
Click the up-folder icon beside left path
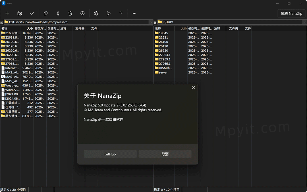(x=2, y=22)
